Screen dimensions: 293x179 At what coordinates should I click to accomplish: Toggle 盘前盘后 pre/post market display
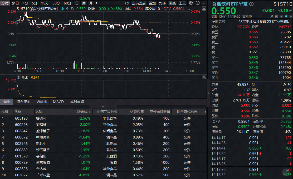pyautogui.click(x=139, y=3)
